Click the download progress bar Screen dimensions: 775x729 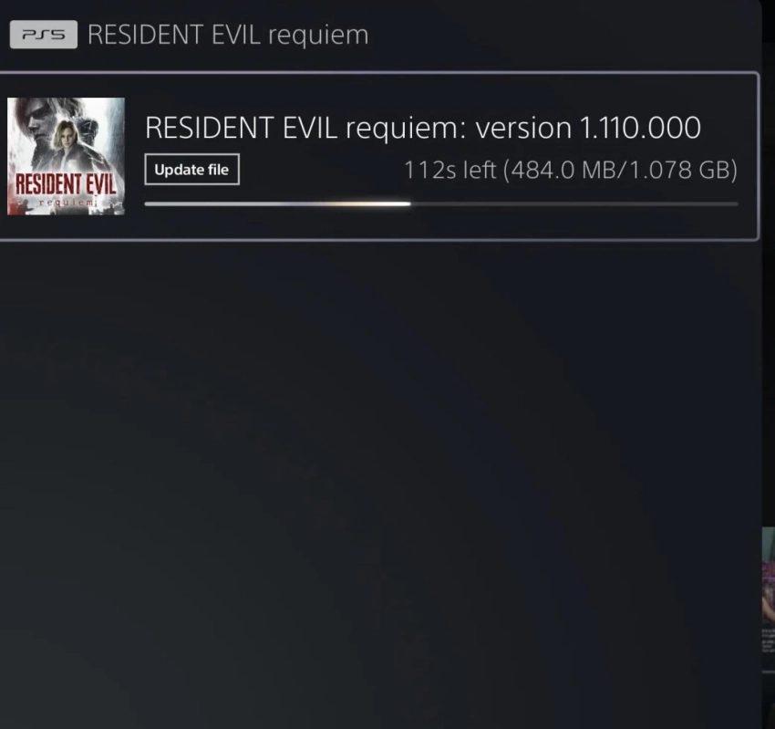click(x=441, y=203)
